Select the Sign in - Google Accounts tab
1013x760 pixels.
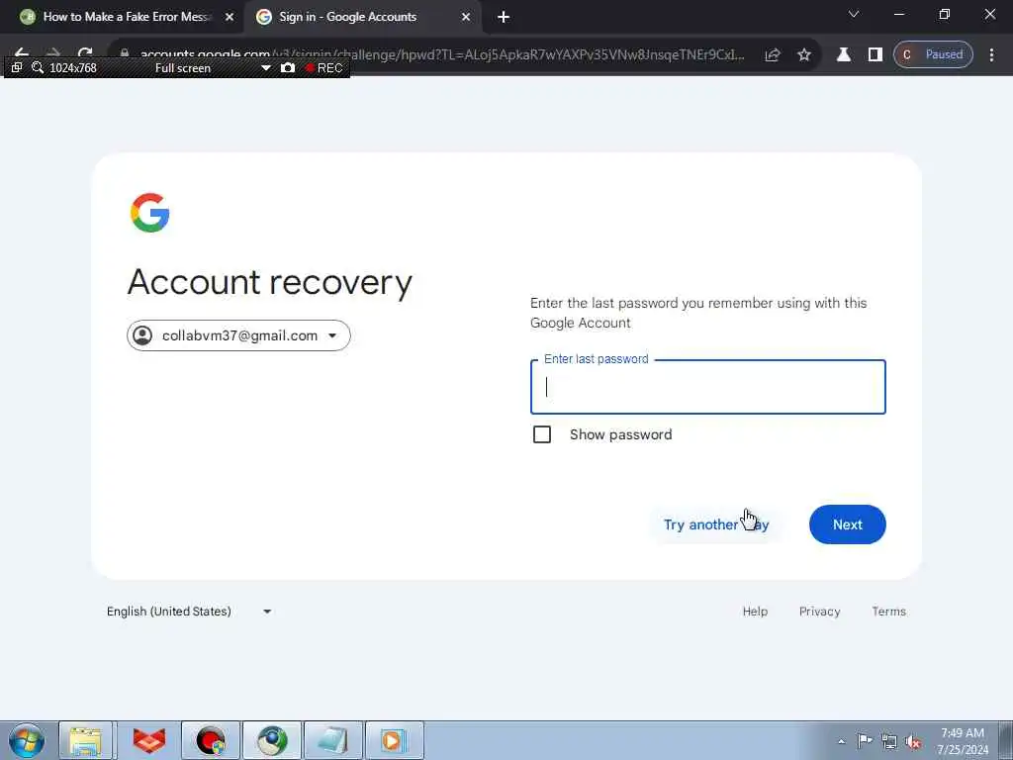[x=362, y=17]
